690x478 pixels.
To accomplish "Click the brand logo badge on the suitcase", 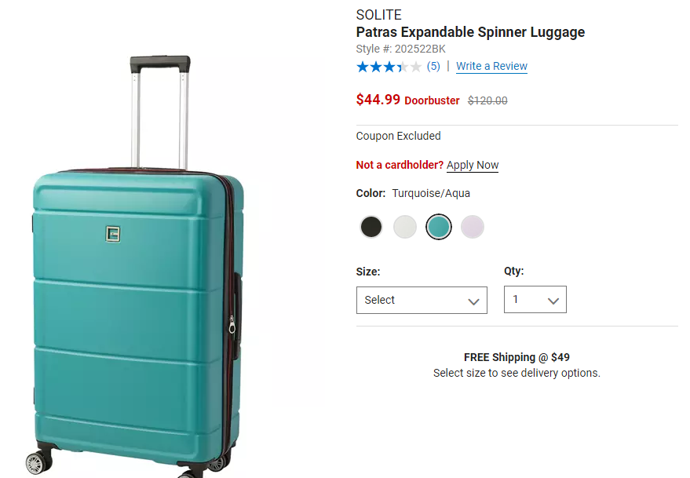I will click(113, 233).
